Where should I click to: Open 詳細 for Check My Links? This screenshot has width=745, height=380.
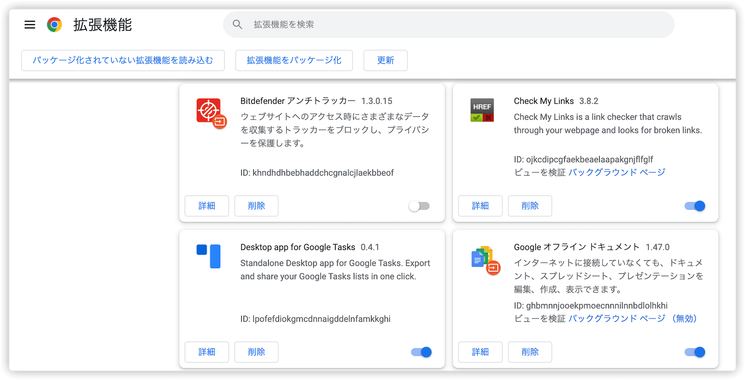pos(480,206)
